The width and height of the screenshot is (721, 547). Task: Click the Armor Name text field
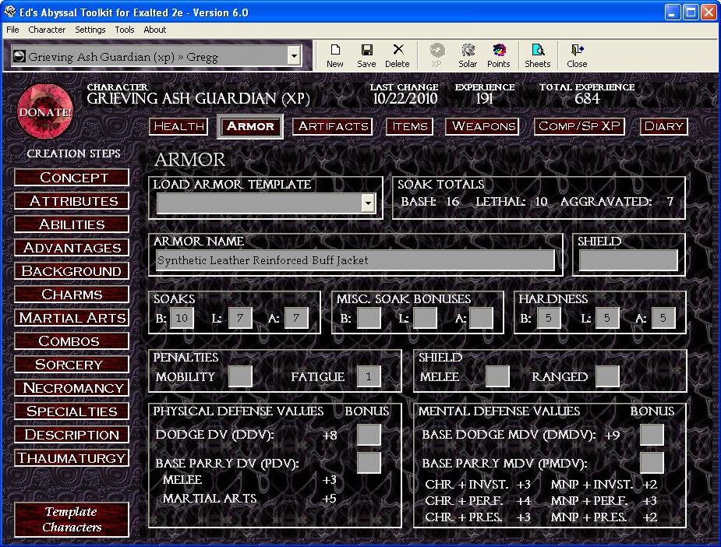coord(355,260)
